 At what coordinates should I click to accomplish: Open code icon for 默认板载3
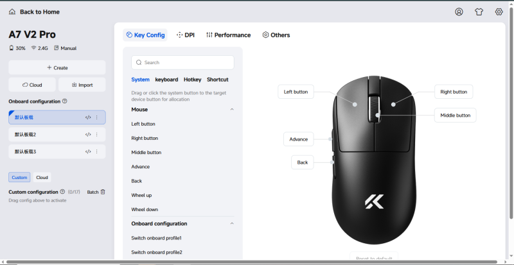click(88, 151)
